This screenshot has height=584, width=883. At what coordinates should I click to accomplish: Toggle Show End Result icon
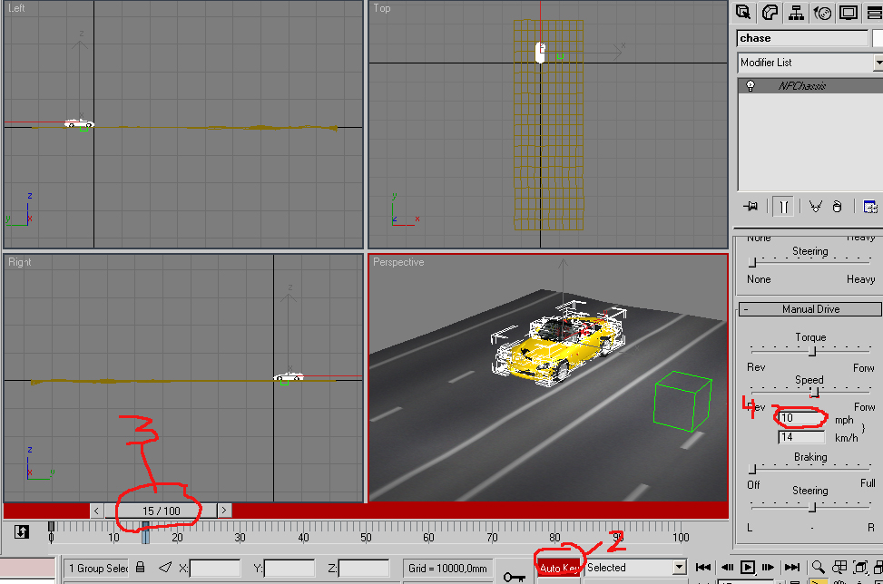783,207
